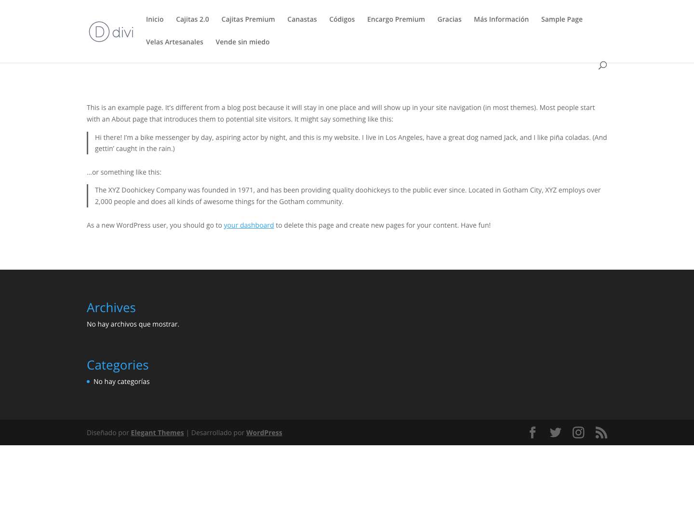Visit the Facebook icon in the footer

coord(533,433)
